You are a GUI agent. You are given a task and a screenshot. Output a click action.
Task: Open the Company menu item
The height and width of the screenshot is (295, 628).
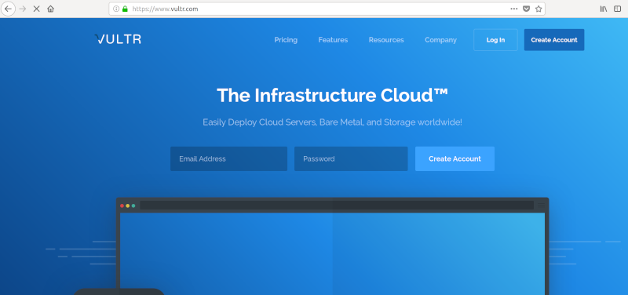point(440,40)
